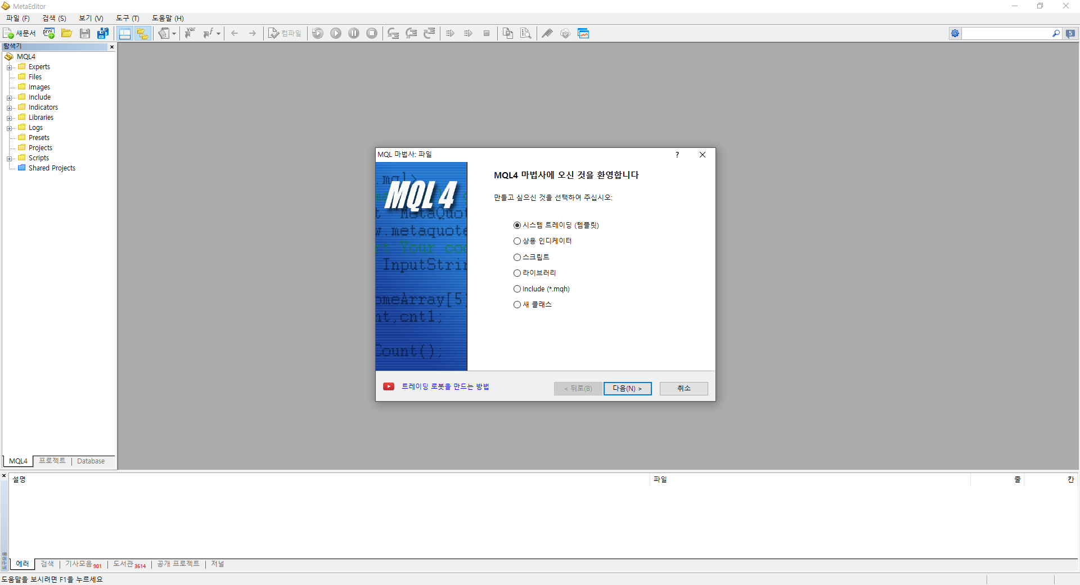Image resolution: width=1080 pixels, height=585 pixels.
Task: Click the Styler icon in toolbar
Action: pos(164,33)
